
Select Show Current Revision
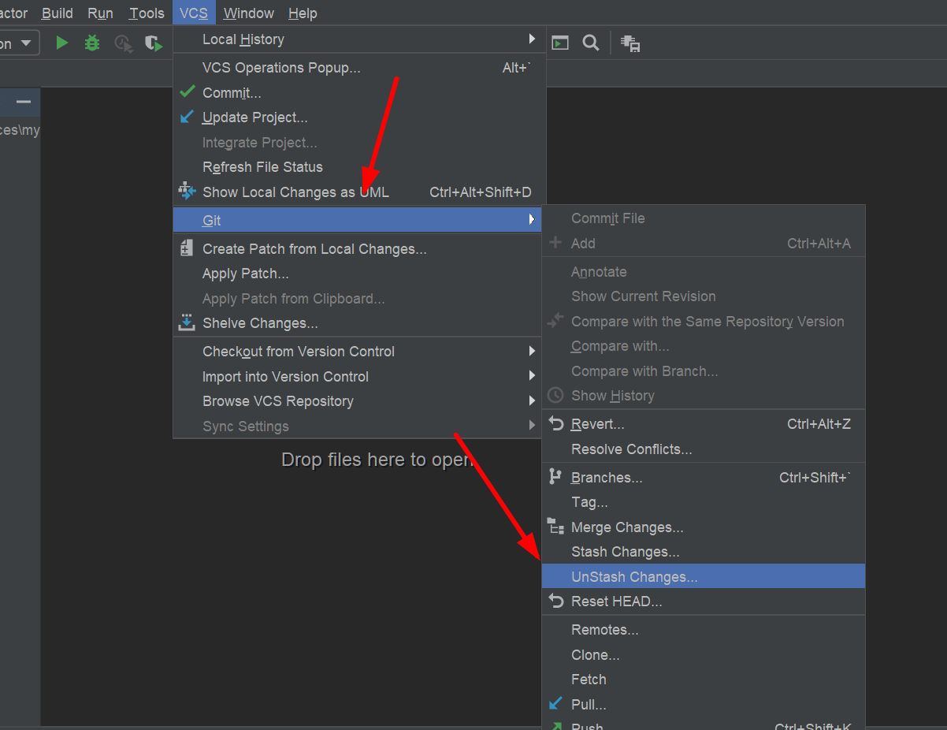[x=704, y=296]
